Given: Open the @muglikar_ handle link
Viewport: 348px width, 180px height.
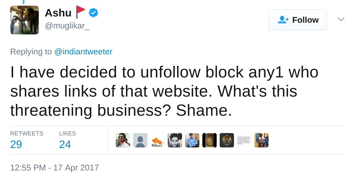Looking at the screenshot, I should [67, 26].
